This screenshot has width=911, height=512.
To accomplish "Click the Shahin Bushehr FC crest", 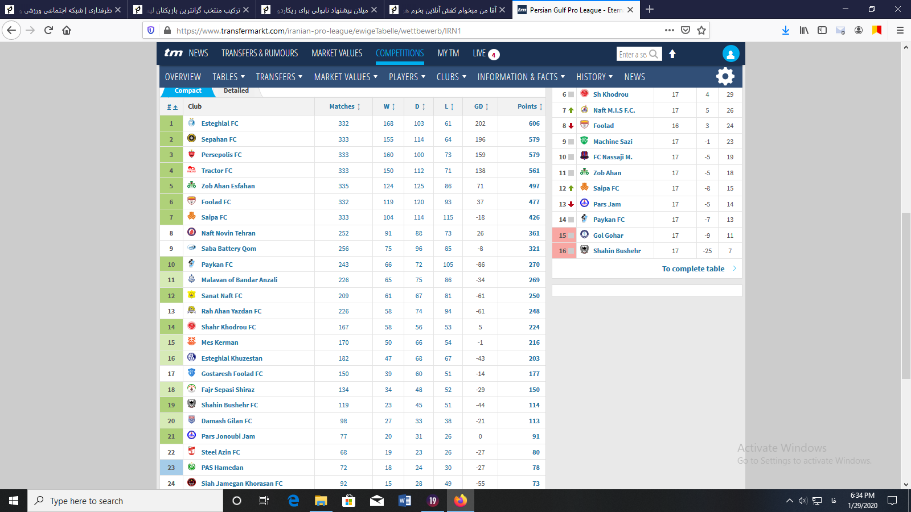I will click(x=191, y=404).
